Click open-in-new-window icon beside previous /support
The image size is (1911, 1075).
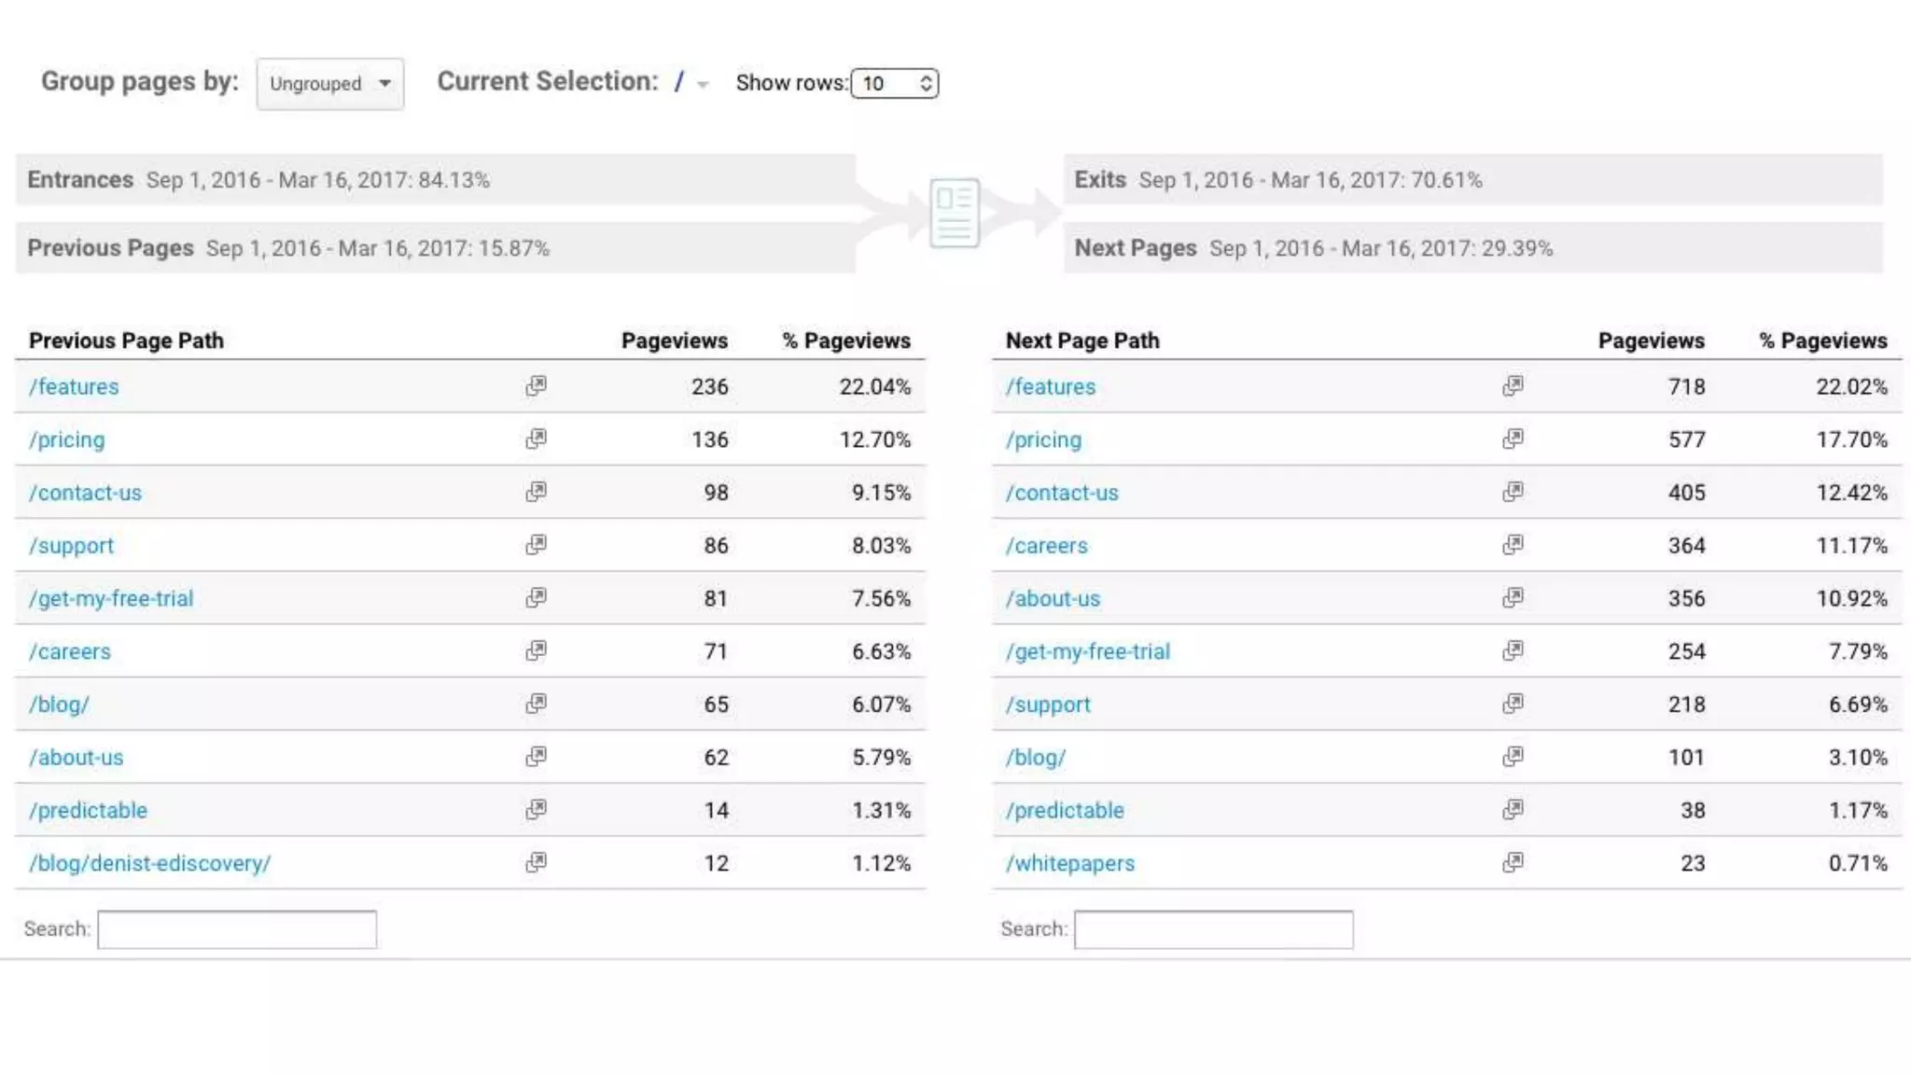coord(536,545)
